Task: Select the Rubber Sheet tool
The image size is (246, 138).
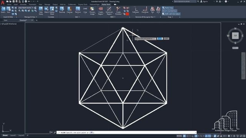Action: 52,11
